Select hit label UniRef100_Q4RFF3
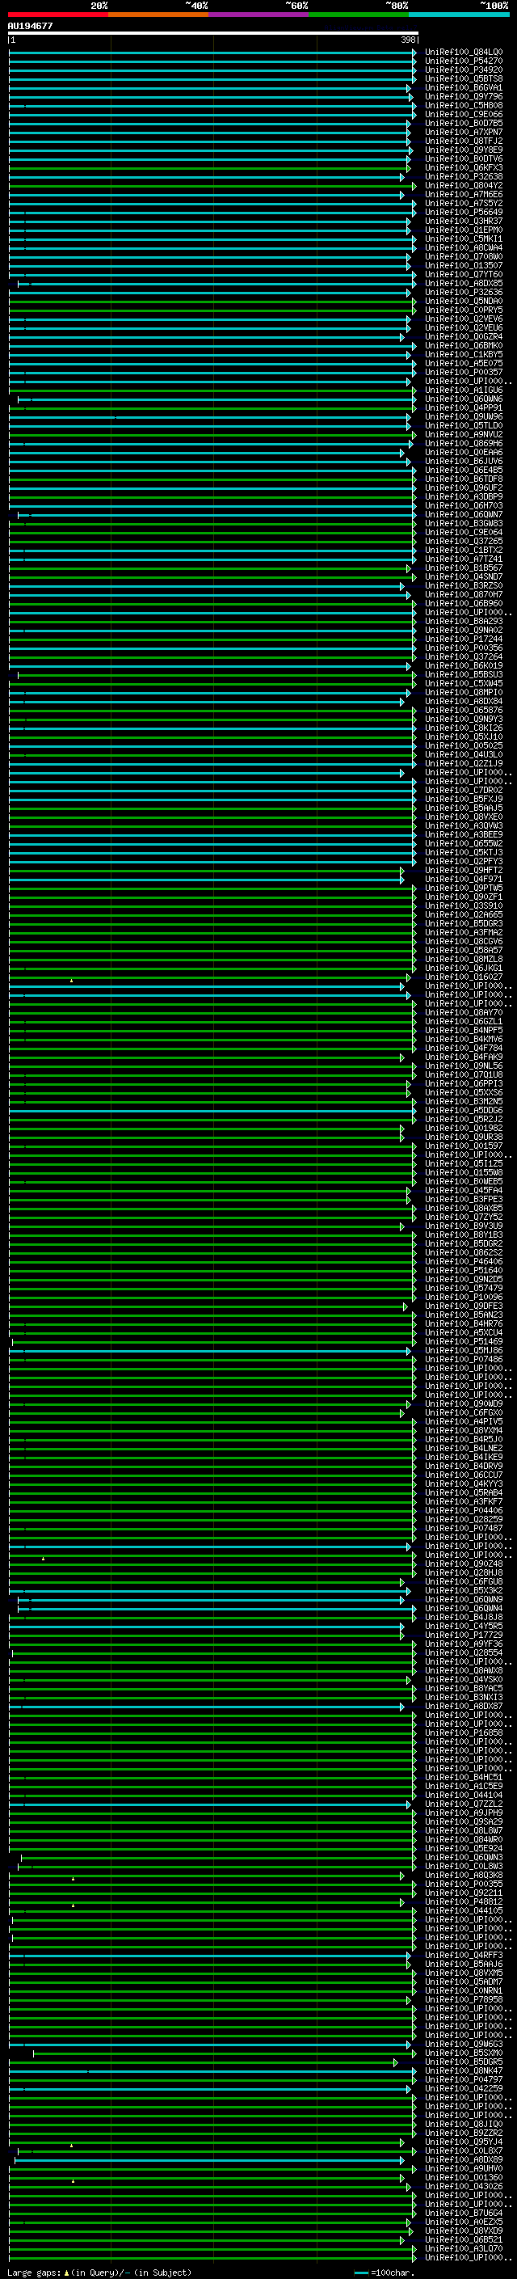This screenshot has width=517, height=2279. (464, 1955)
